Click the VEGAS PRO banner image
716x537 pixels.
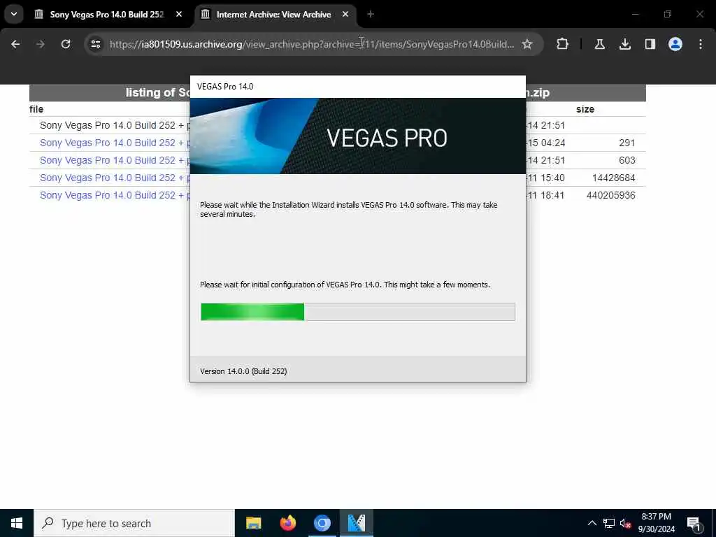tap(357, 136)
